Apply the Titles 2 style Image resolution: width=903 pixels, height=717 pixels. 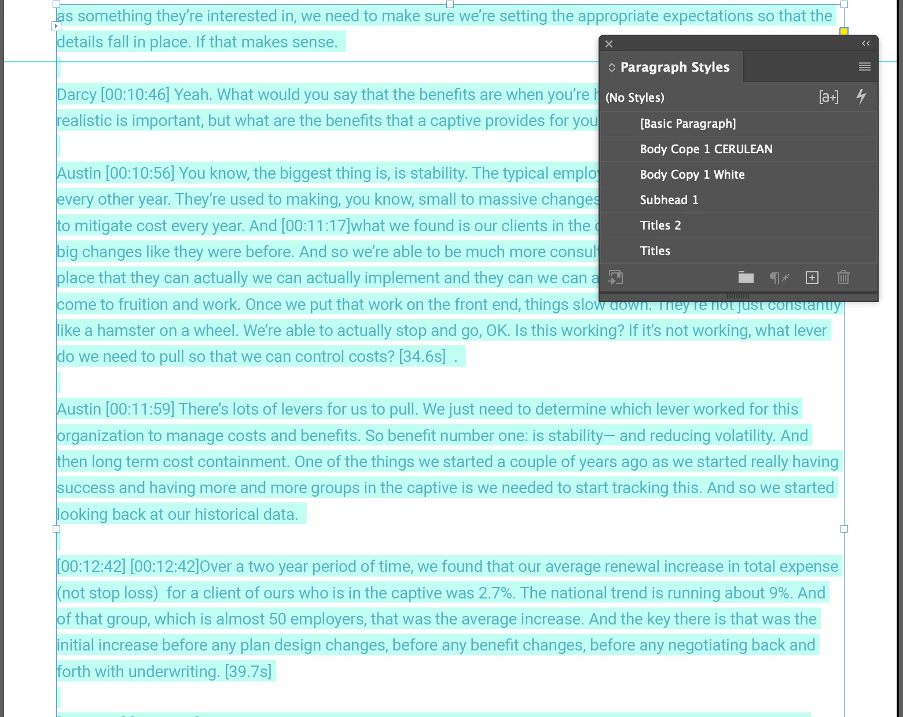[739, 226]
